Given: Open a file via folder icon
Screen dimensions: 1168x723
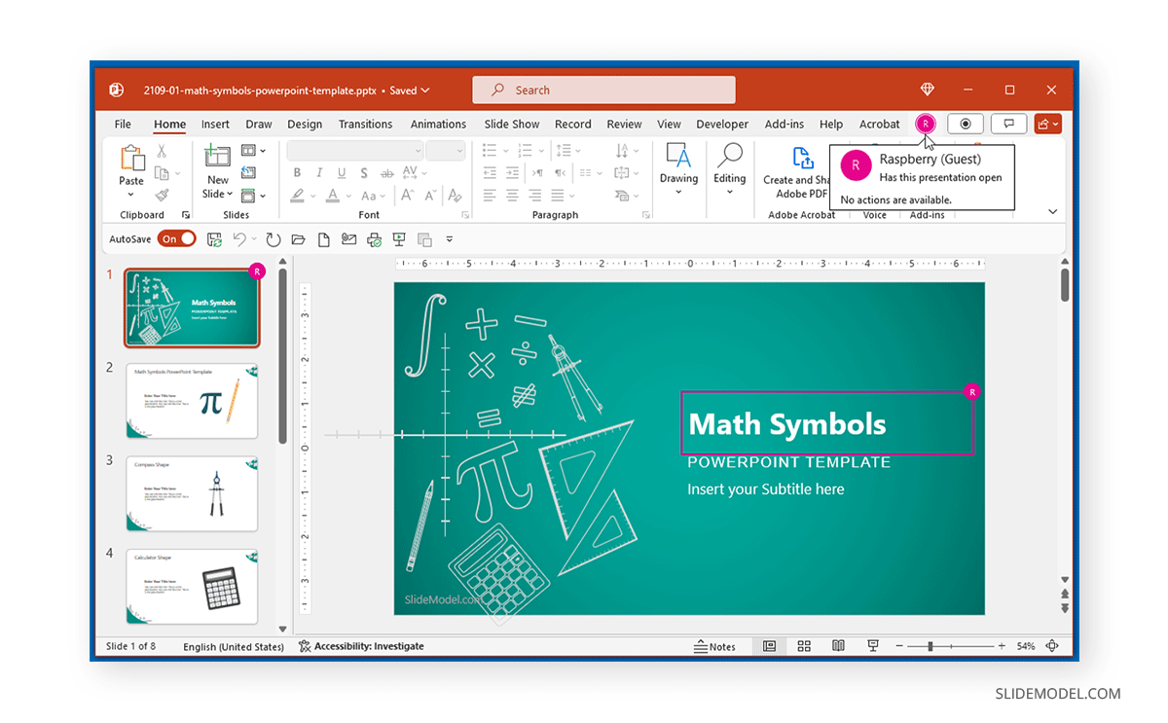Looking at the screenshot, I should click(x=298, y=239).
